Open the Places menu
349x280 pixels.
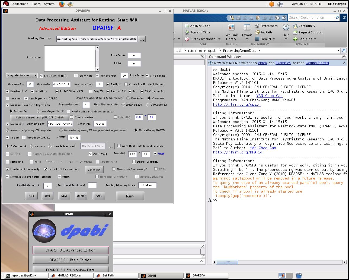coord(36,4)
